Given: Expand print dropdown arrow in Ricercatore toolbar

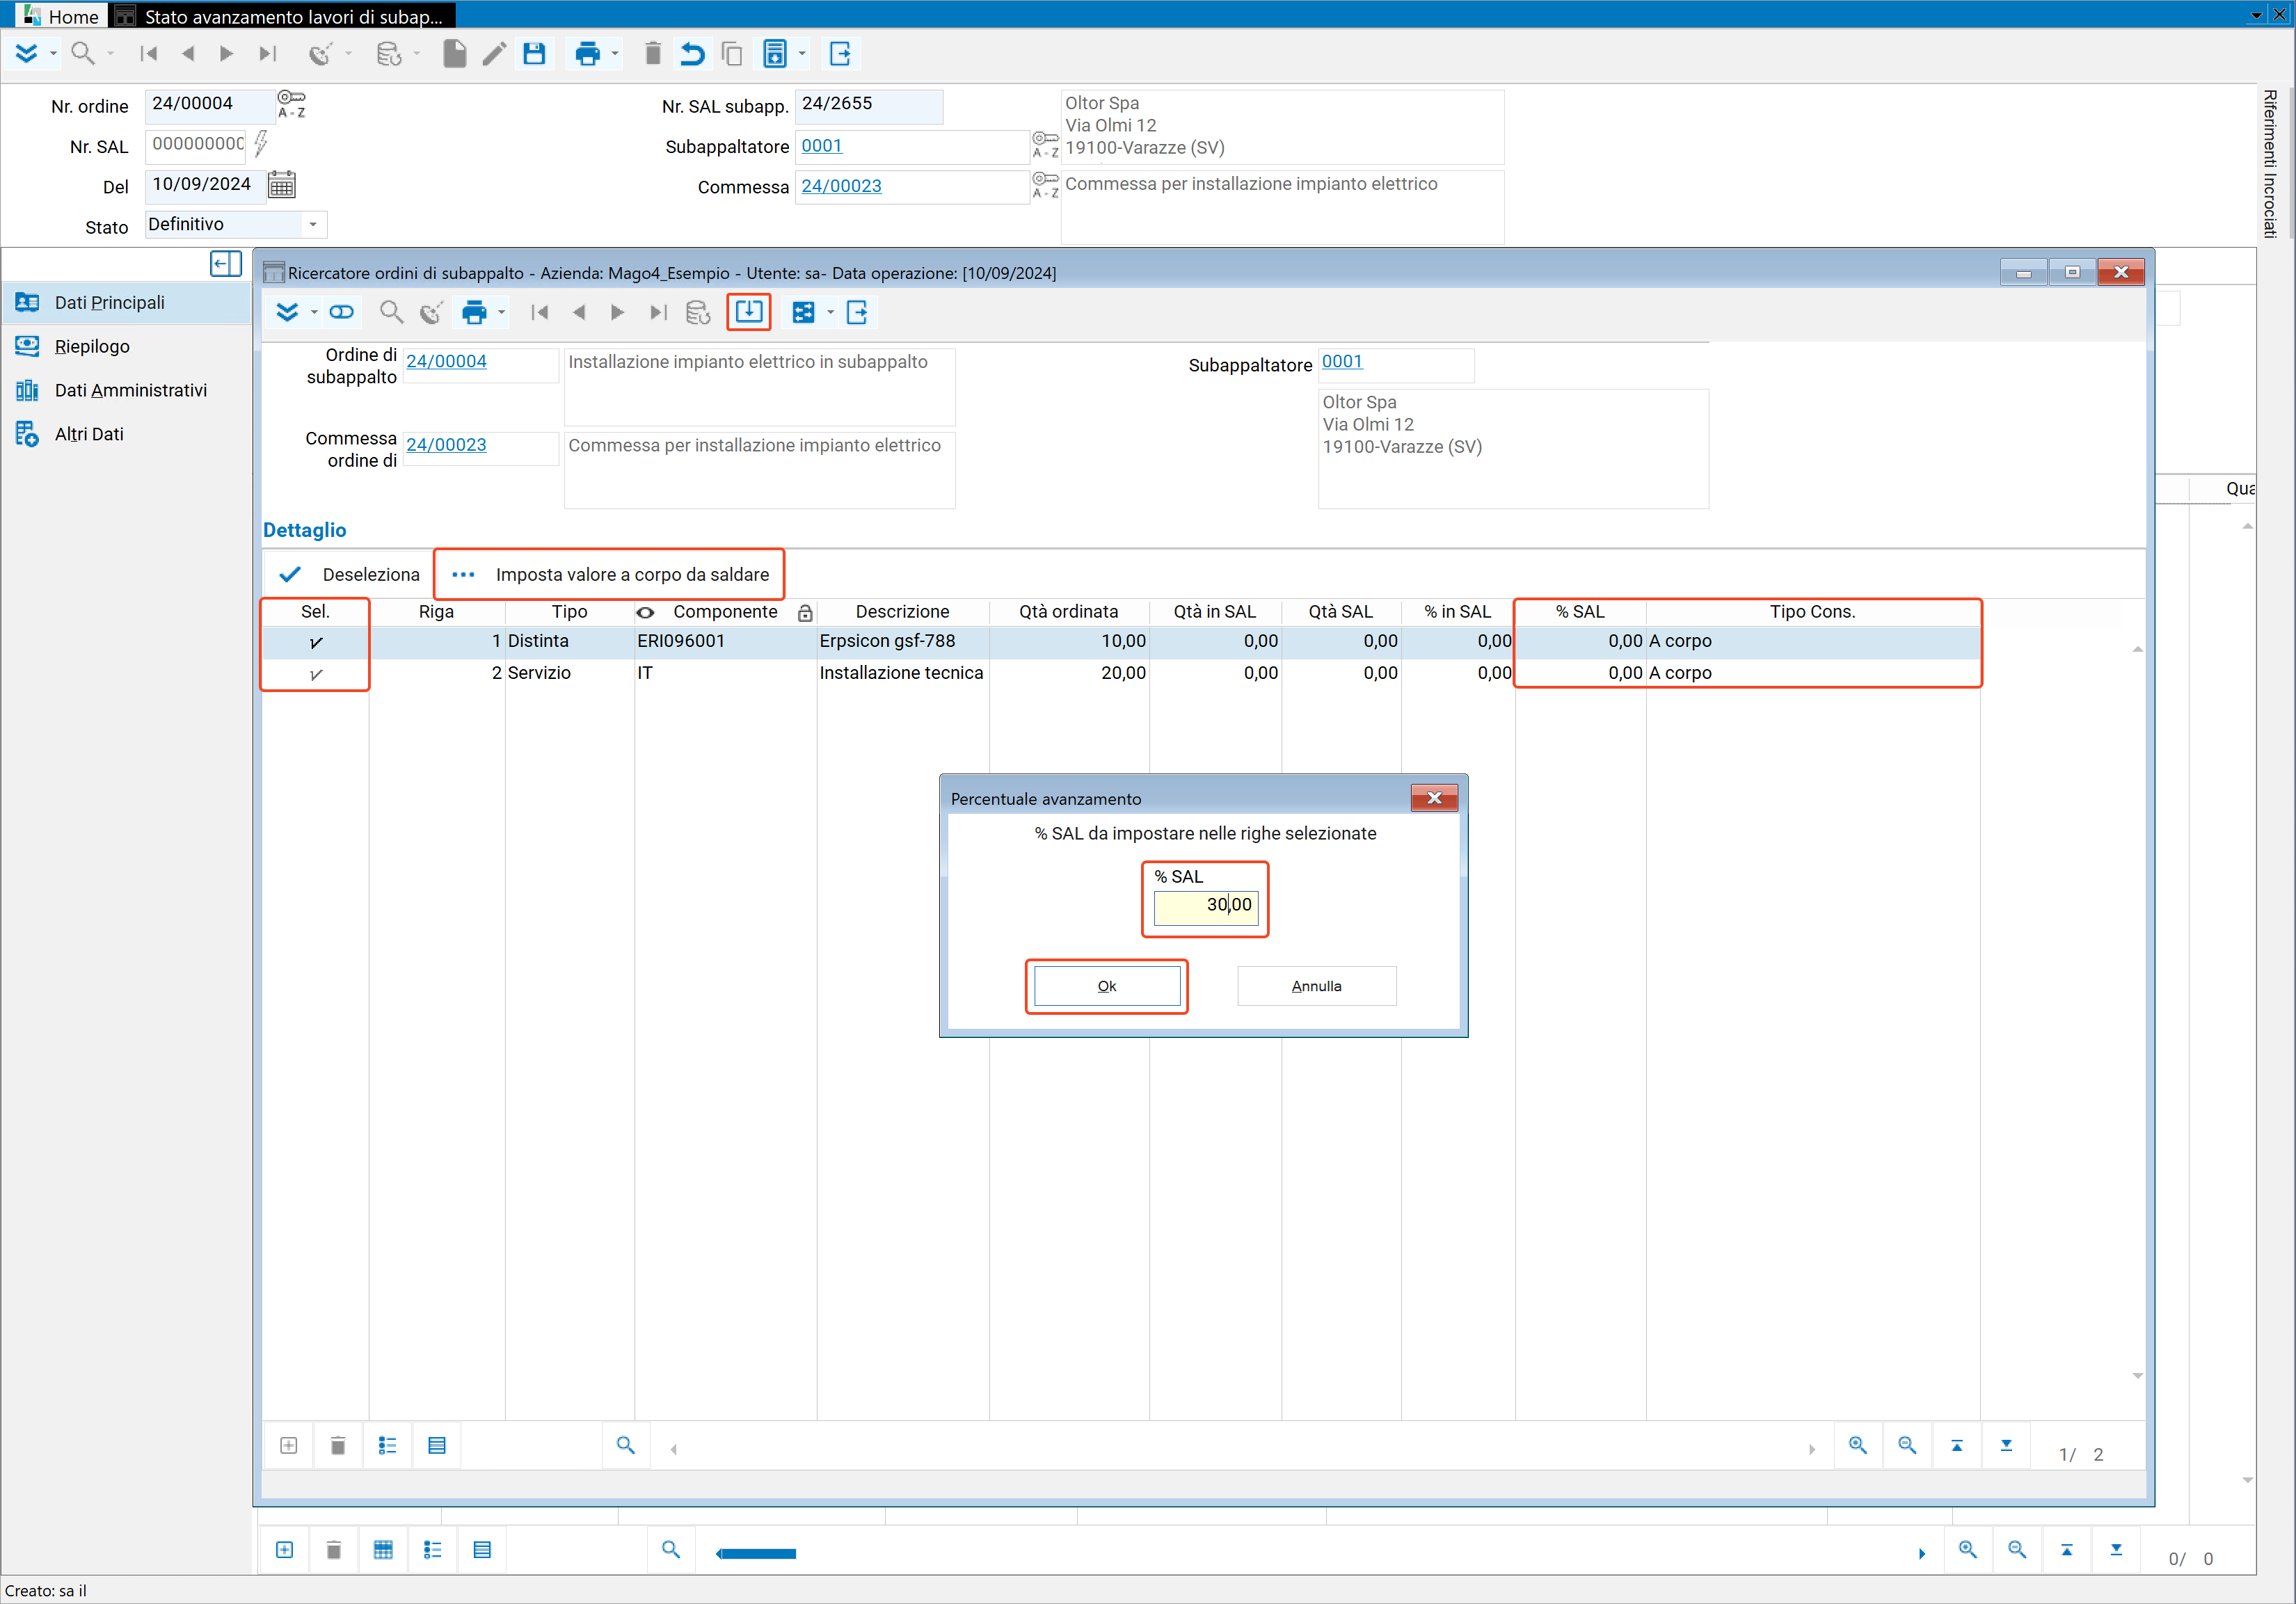Looking at the screenshot, I should pos(502,312).
